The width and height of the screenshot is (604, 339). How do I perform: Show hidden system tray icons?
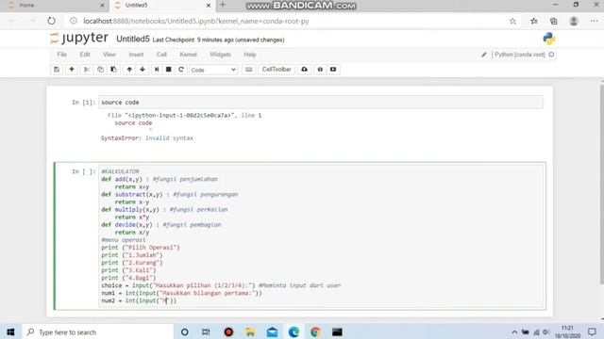(x=514, y=332)
